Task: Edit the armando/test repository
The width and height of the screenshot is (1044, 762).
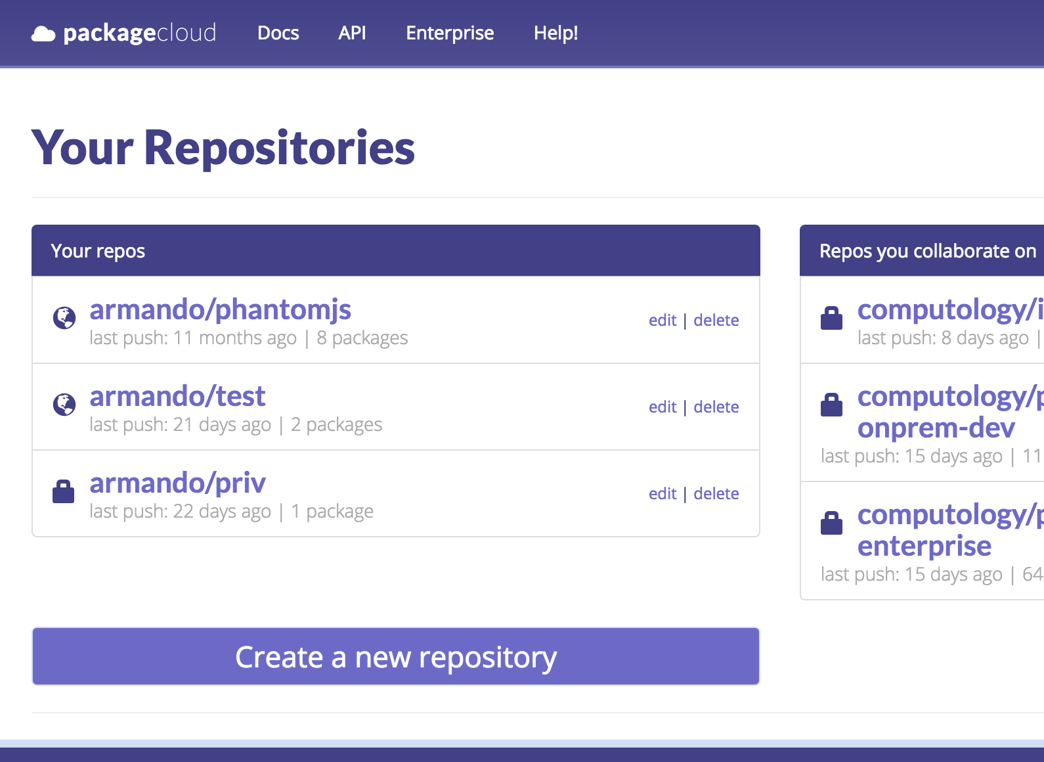Action: pos(663,407)
